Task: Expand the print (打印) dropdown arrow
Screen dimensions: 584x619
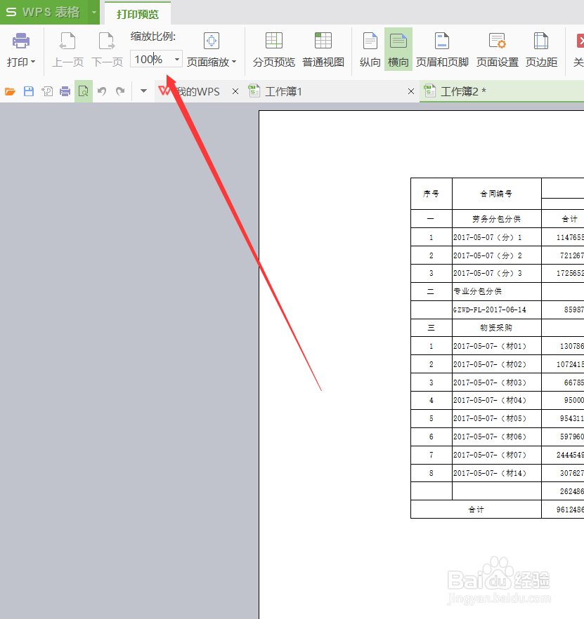Action: (x=33, y=62)
